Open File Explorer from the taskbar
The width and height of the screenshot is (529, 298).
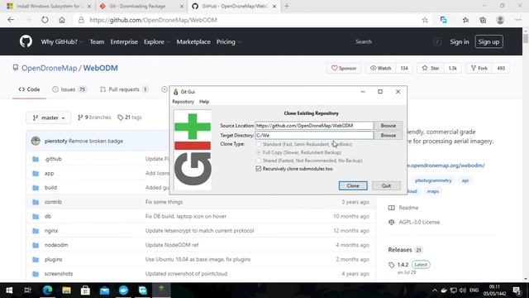click(x=66, y=291)
